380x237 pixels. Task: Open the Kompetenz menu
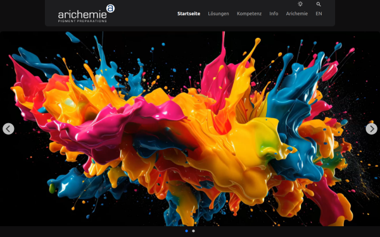pos(249,13)
